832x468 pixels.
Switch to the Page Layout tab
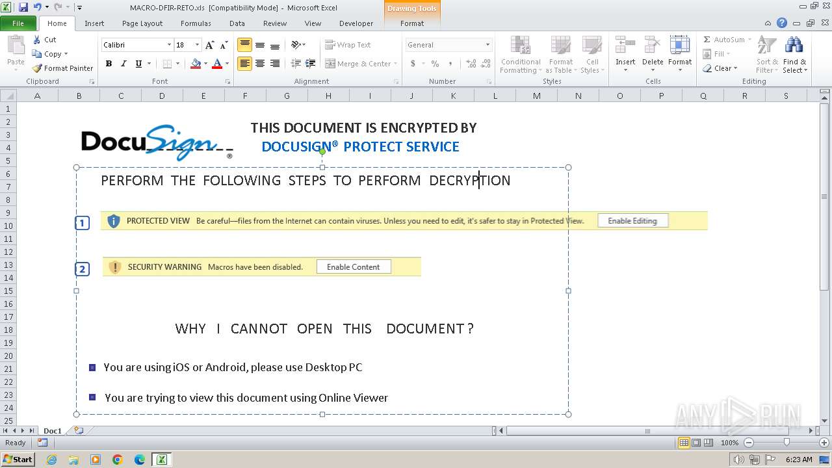(x=142, y=23)
